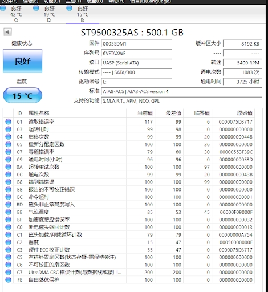Click the interface field UASP (Serial ATA)
The width and height of the screenshot is (268, 292).
(x=136, y=63)
